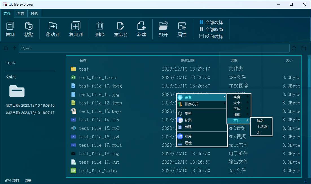Expand the 加粗 submenu item
Image resolution: width=311 pixels, height=184 pixels.
(239, 115)
